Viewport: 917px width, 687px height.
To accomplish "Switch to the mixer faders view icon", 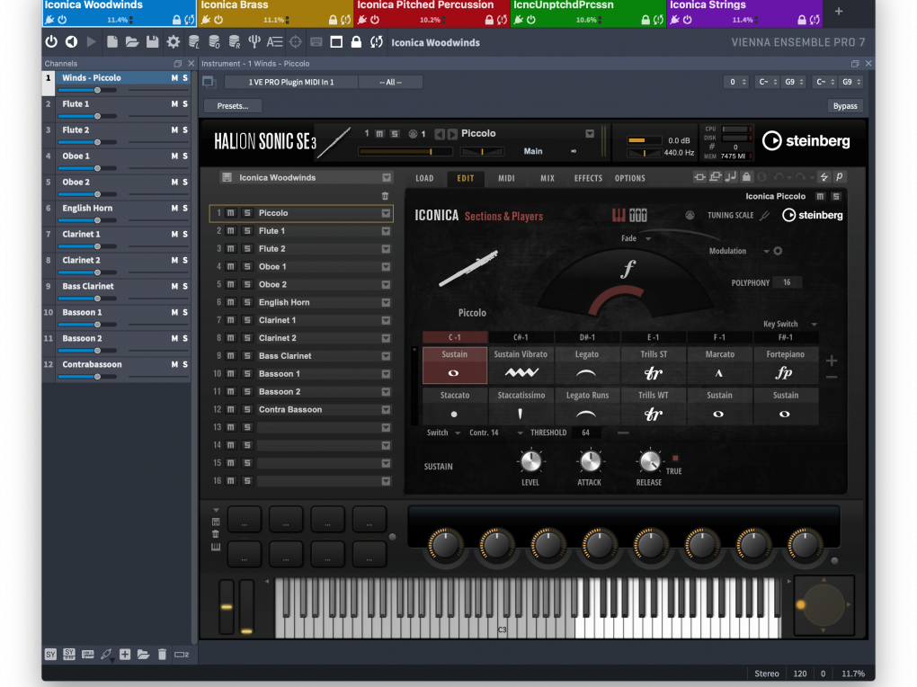I will tap(638, 215).
